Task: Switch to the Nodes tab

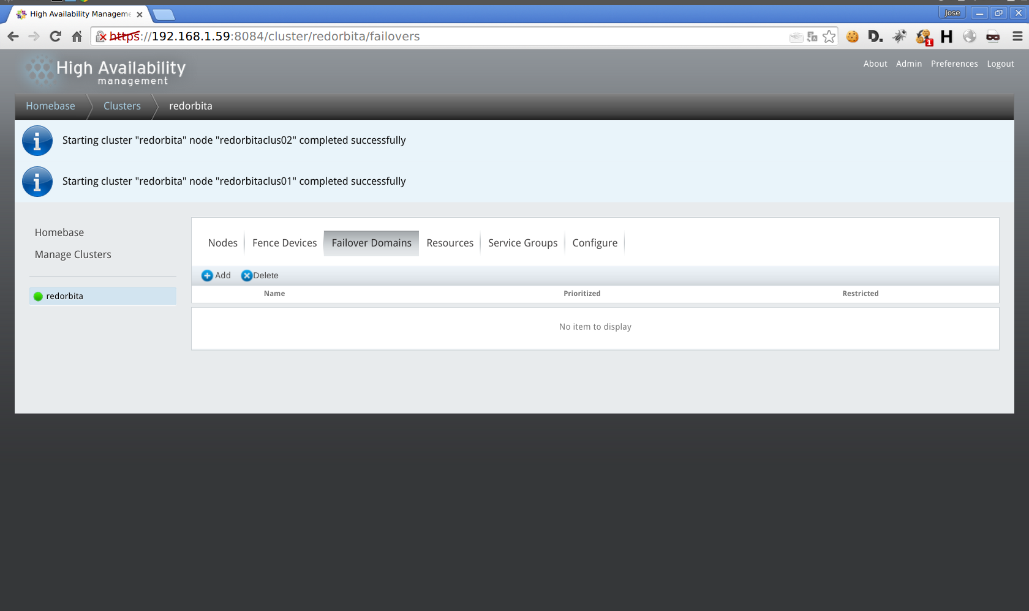Action: click(222, 243)
